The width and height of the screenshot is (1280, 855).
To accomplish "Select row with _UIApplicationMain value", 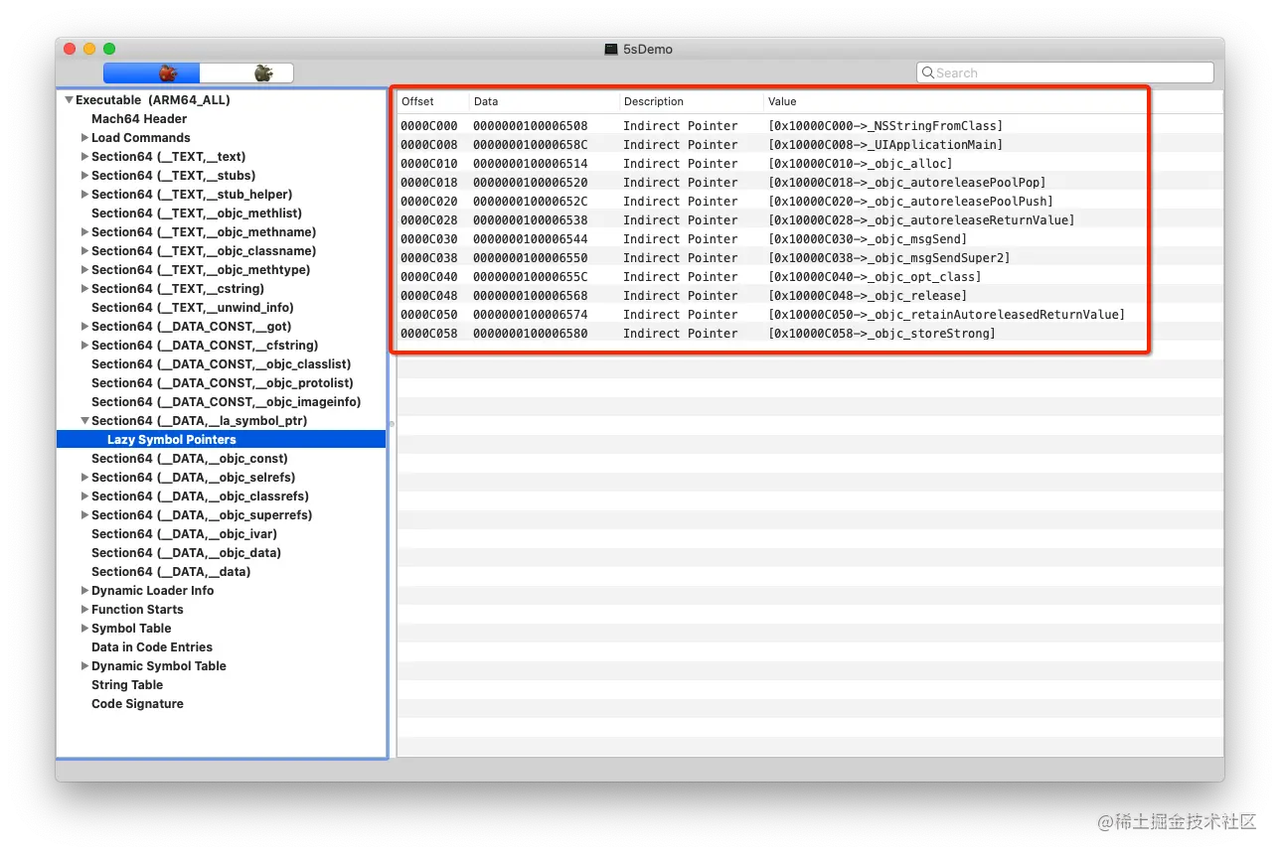I will (810, 145).
